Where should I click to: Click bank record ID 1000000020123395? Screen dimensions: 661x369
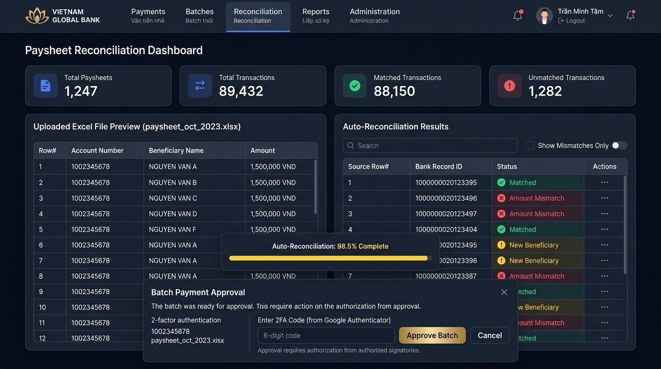point(446,183)
